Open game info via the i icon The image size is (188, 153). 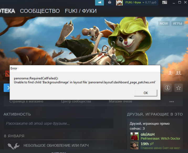(168, 88)
